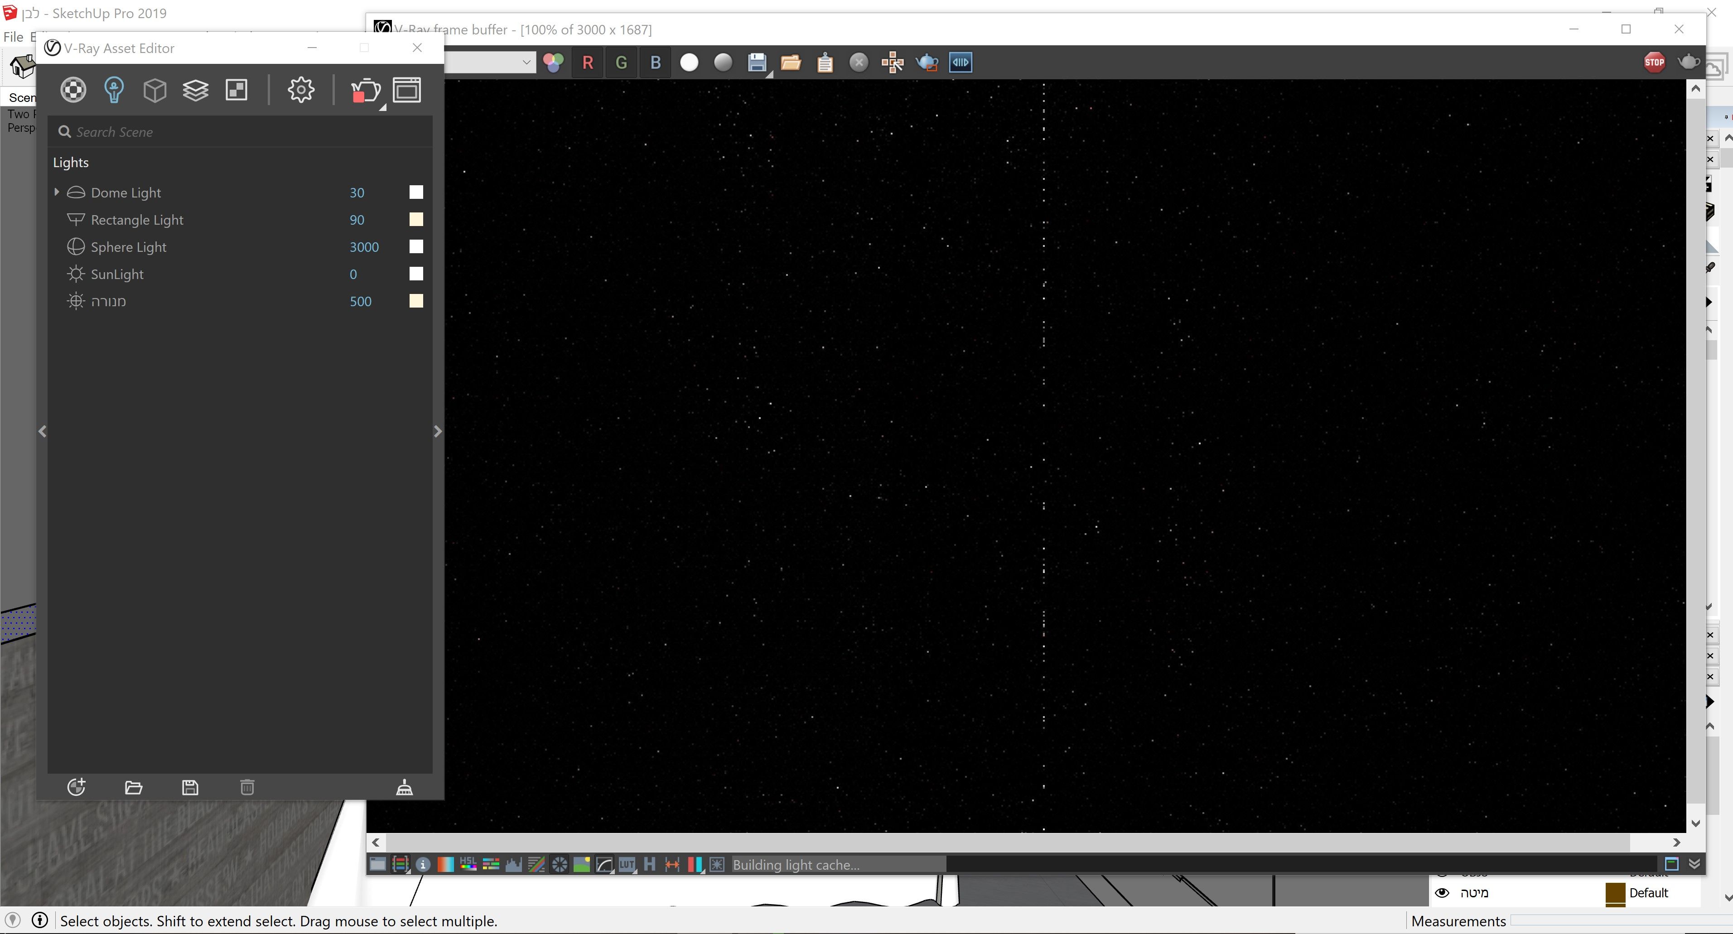Open the Render Elements layers icon
Viewport: 1733px width, 934px height.
[x=195, y=89]
